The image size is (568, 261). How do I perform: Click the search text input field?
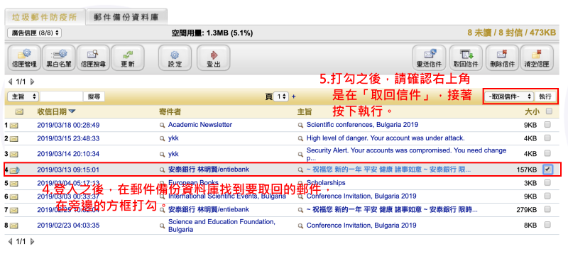pos(62,96)
